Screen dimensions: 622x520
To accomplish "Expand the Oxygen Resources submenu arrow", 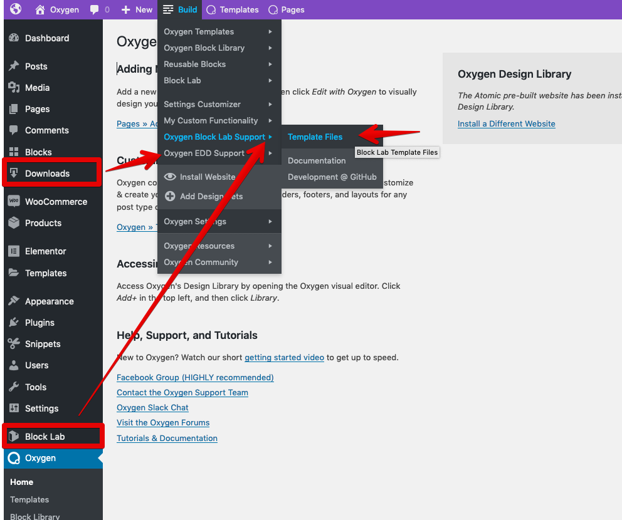I will point(270,246).
